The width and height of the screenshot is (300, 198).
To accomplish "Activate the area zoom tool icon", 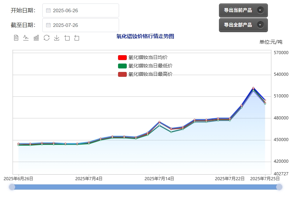I will (67, 38).
